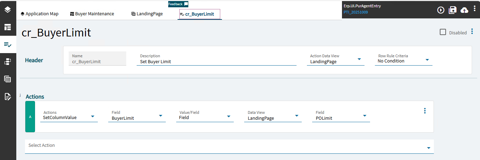Viewport: 480px width, 160px height.
Task: Open the grid table icon in sidebar
Action: (8, 79)
